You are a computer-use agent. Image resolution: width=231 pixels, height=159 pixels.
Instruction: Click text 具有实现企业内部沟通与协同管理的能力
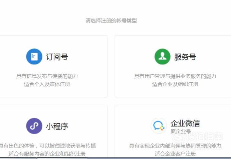point(175,146)
